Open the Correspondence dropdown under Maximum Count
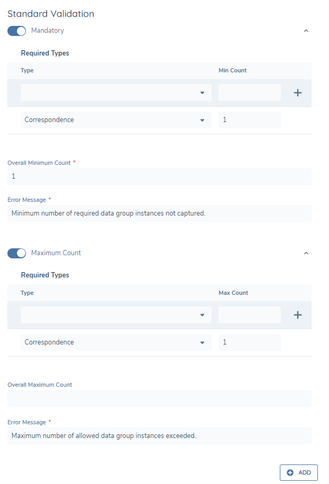329x484 pixels. click(116, 342)
